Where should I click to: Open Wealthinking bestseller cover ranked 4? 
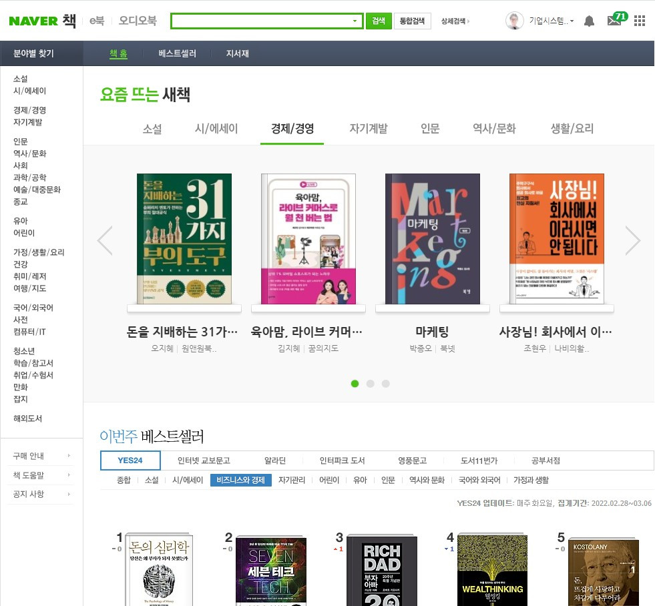pyautogui.click(x=493, y=570)
